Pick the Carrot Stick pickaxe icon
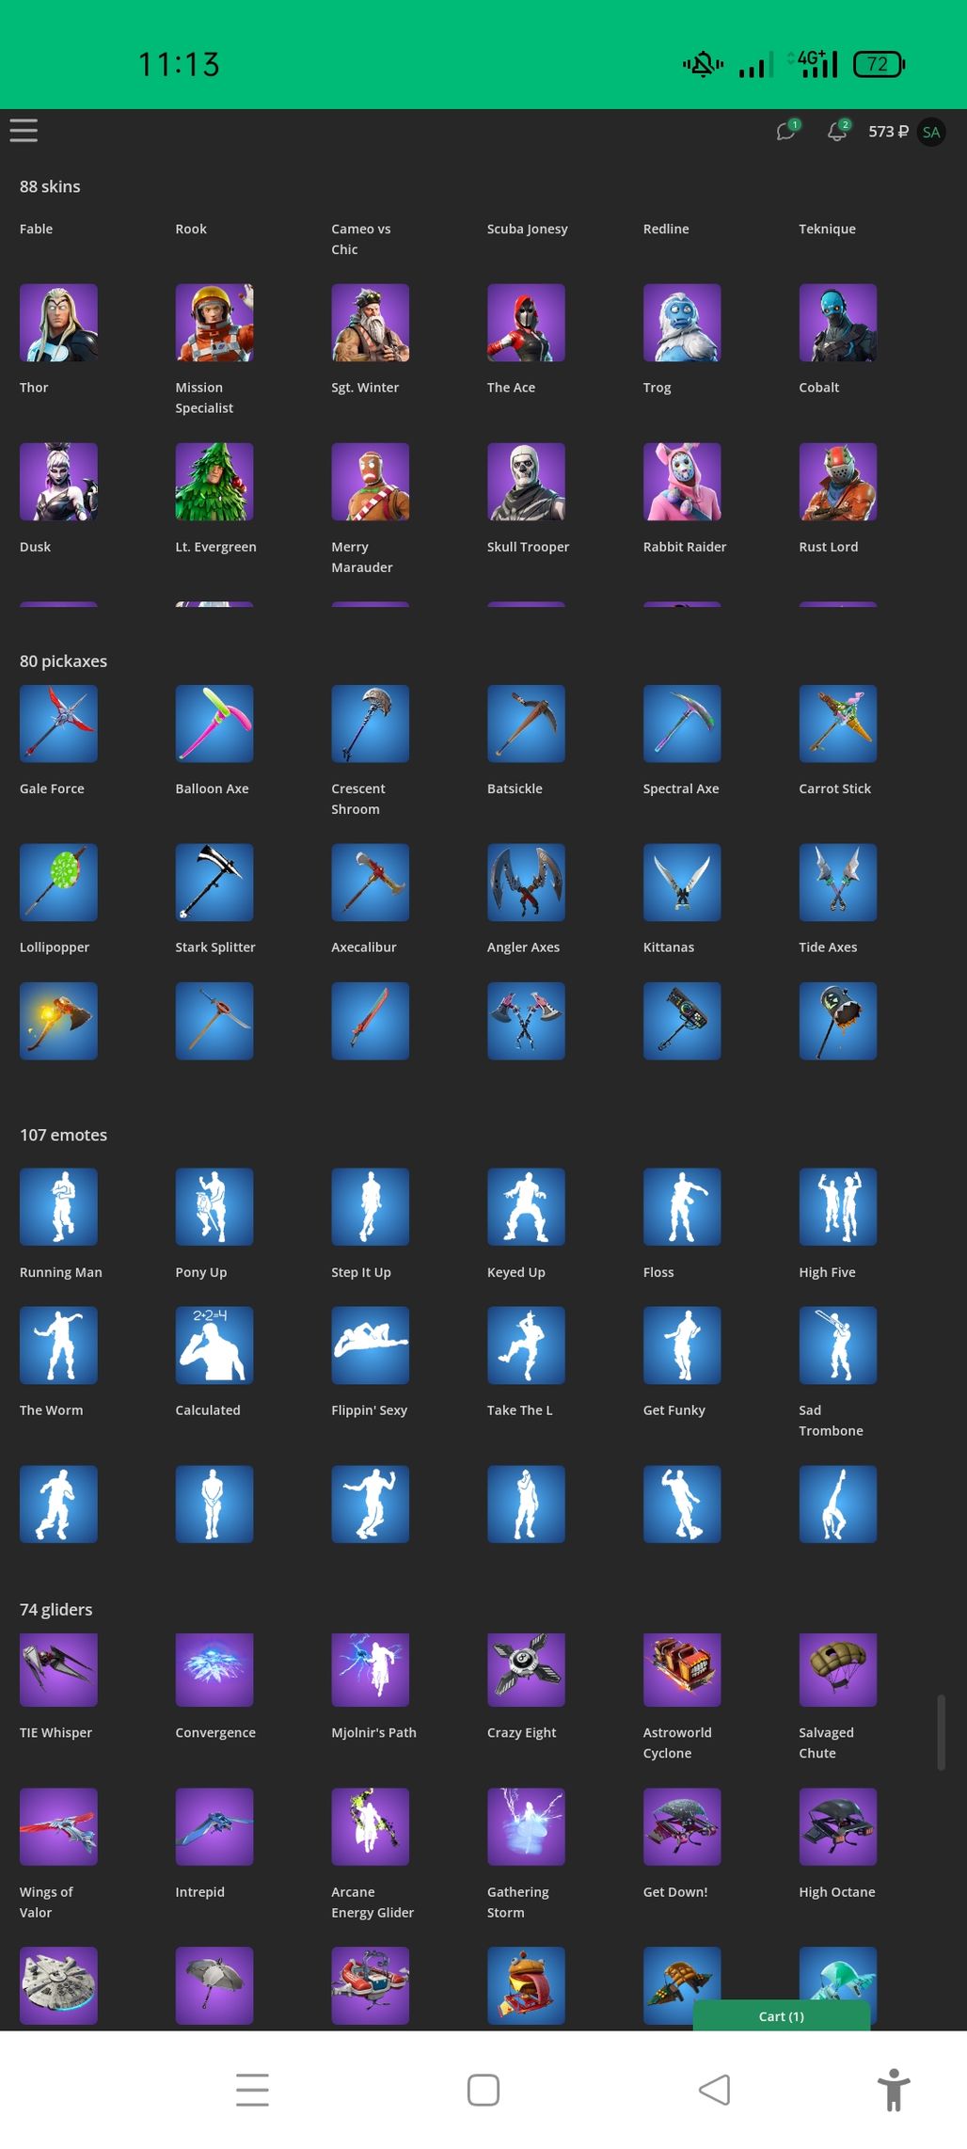 click(x=838, y=724)
